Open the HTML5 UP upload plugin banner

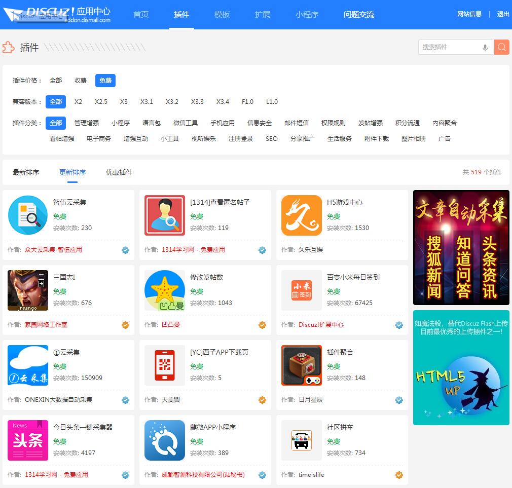461,367
